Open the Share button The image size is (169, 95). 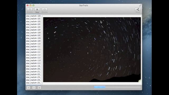tap(138, 9)
